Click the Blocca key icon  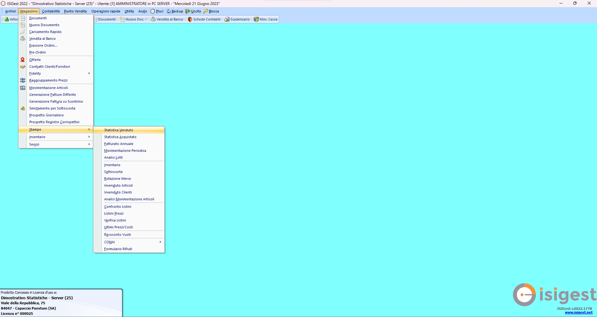[206, 11]
